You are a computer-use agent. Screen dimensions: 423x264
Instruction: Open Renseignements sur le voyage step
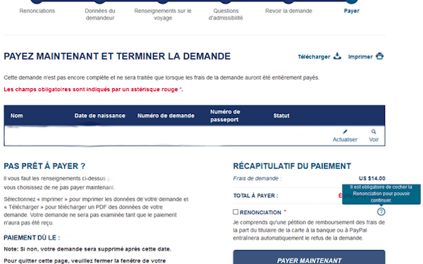(x=163, y=14)
